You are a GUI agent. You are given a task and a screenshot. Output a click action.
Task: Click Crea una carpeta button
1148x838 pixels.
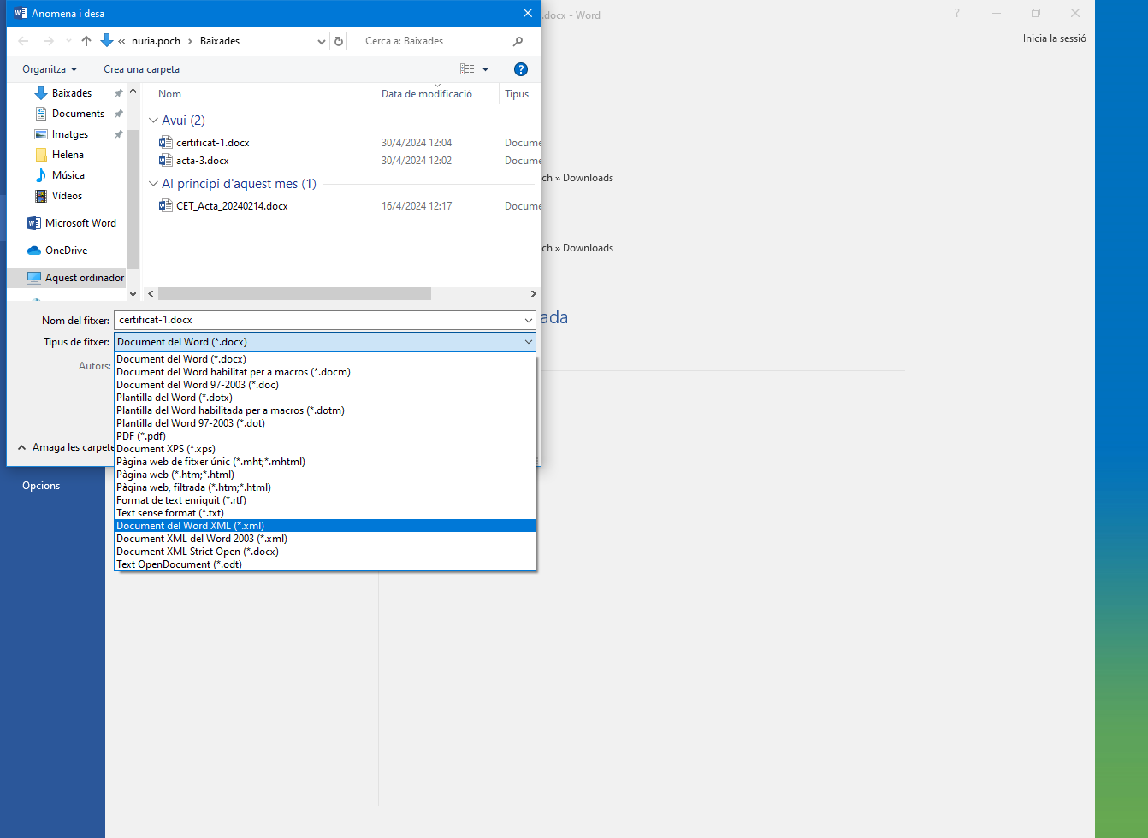point(141,69)
